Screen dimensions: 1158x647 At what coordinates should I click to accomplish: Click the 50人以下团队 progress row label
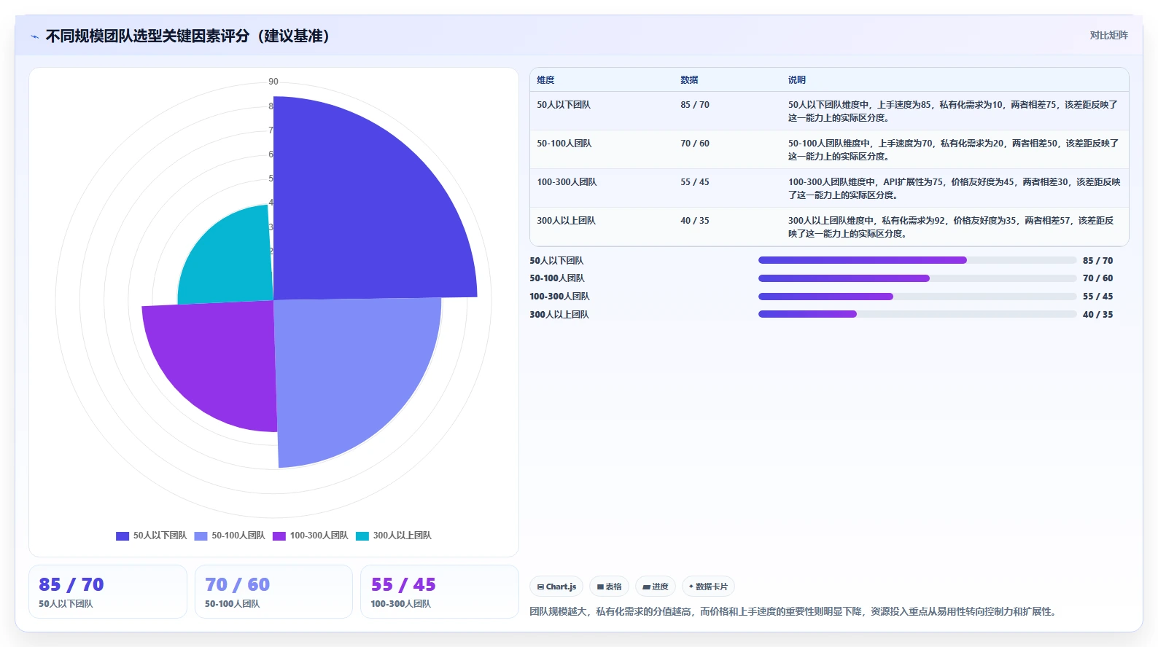pos(556,261)
